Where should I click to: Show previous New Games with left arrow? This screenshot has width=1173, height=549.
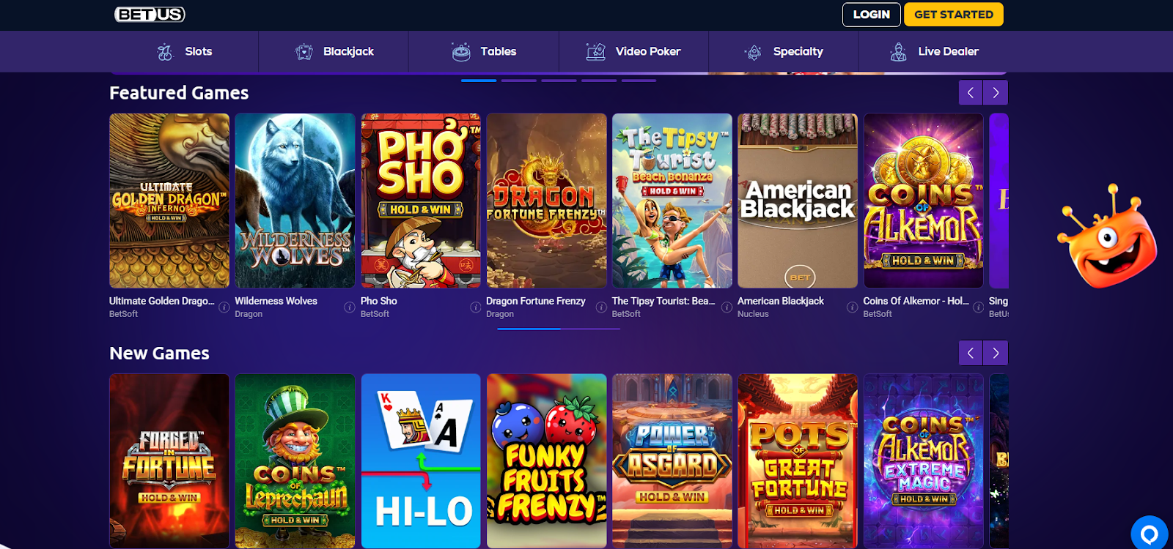971,353
